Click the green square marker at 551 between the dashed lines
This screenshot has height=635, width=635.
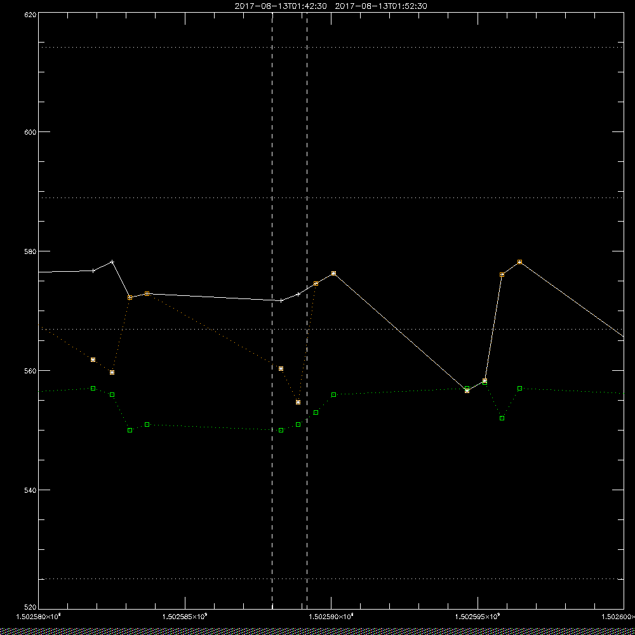coord(298,424)
